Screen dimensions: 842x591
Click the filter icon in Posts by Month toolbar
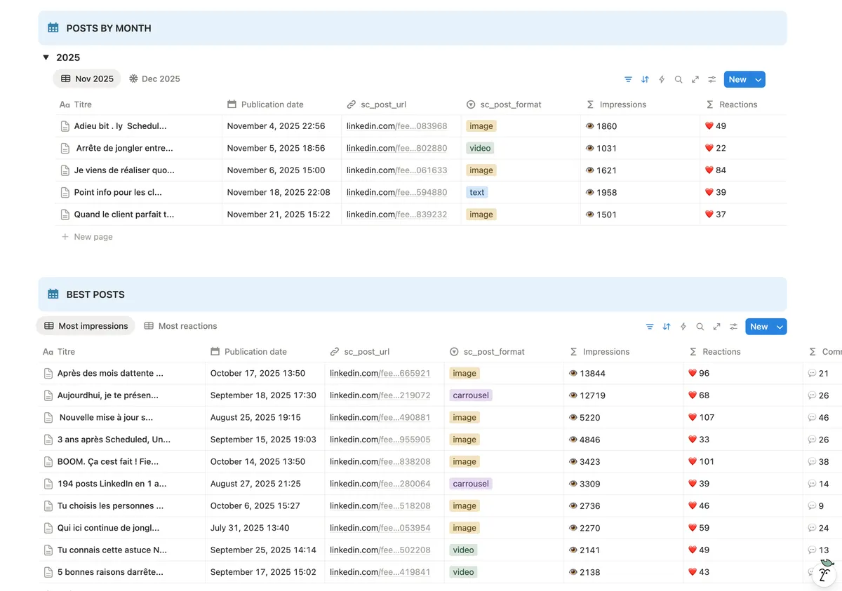tap(628, 80)
